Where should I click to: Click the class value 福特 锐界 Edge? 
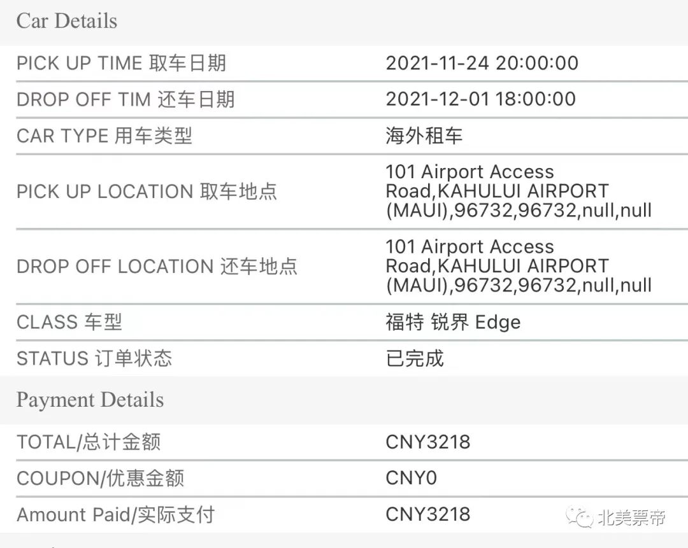pos(454,322)
